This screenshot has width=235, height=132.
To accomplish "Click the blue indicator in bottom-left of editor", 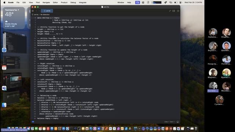I will pyautogui.click(x=33, y=122).
